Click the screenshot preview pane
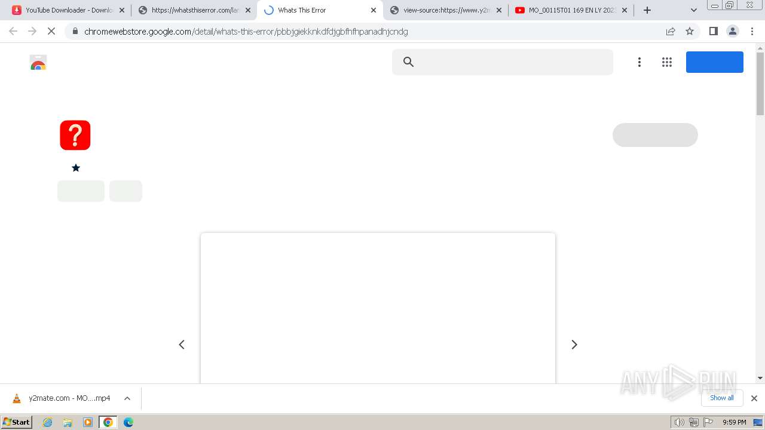Viewport: 765px width, 430px height. [x=378, y=308]
